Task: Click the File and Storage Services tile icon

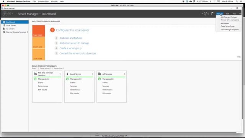Action: pyautogui.click(x=35, y=74)
